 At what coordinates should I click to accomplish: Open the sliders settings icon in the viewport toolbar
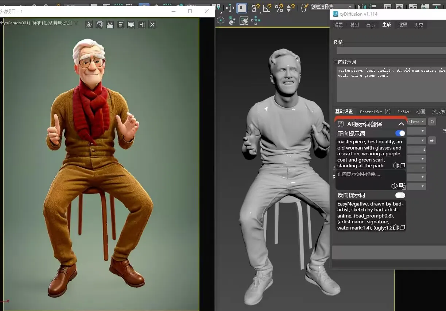141,24
